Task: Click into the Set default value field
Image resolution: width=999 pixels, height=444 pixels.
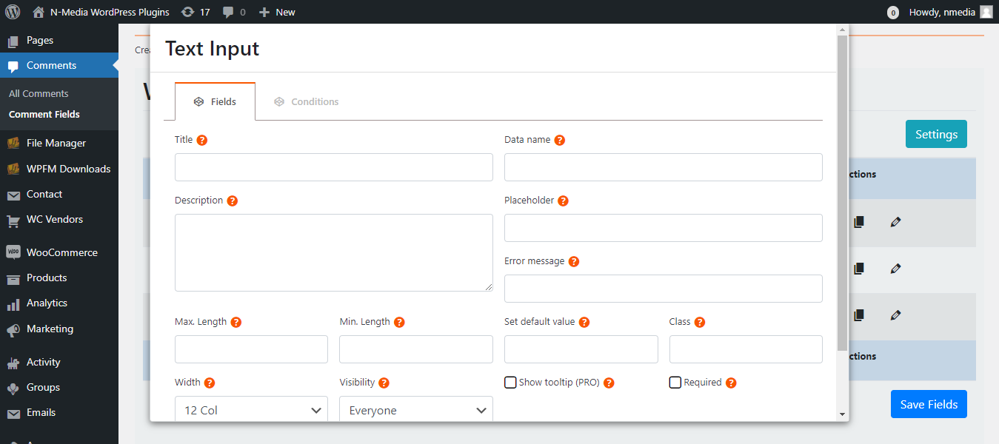Action: point(581,349)
